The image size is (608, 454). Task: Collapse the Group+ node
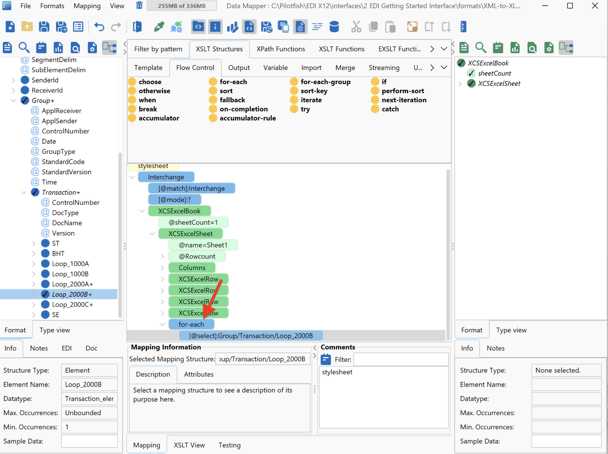pyautogui.click(x=13, y=101)
